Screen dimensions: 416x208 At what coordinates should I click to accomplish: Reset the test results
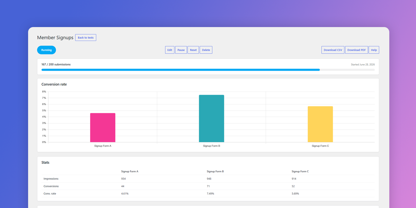click(193, 50)
